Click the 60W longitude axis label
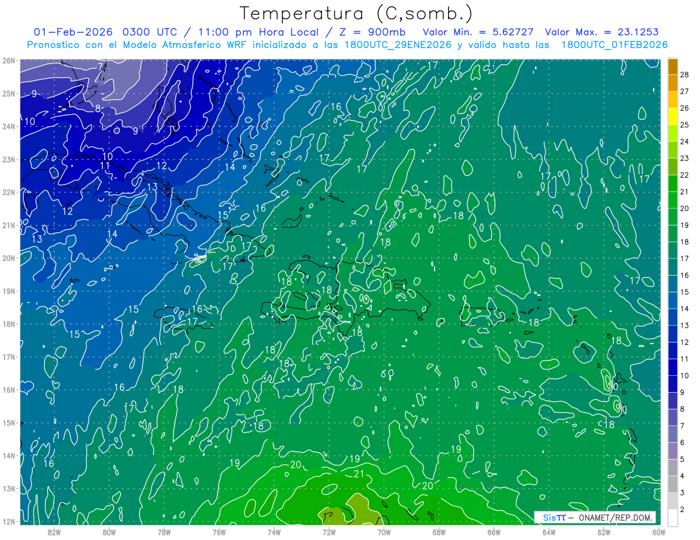This screenshot has width=700, height=540. point(659,532)
